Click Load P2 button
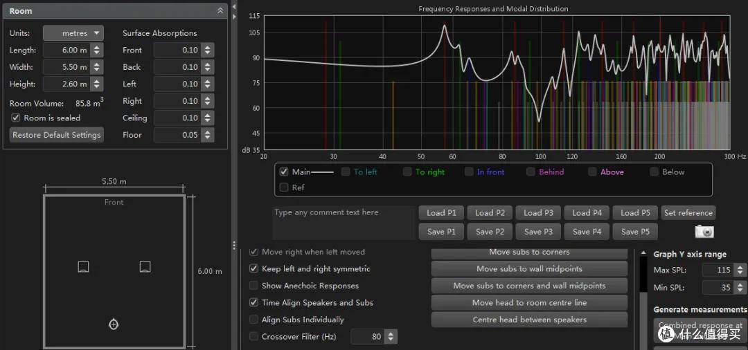The height and width of the screenshot is (350, 748). tap(490, 213)
